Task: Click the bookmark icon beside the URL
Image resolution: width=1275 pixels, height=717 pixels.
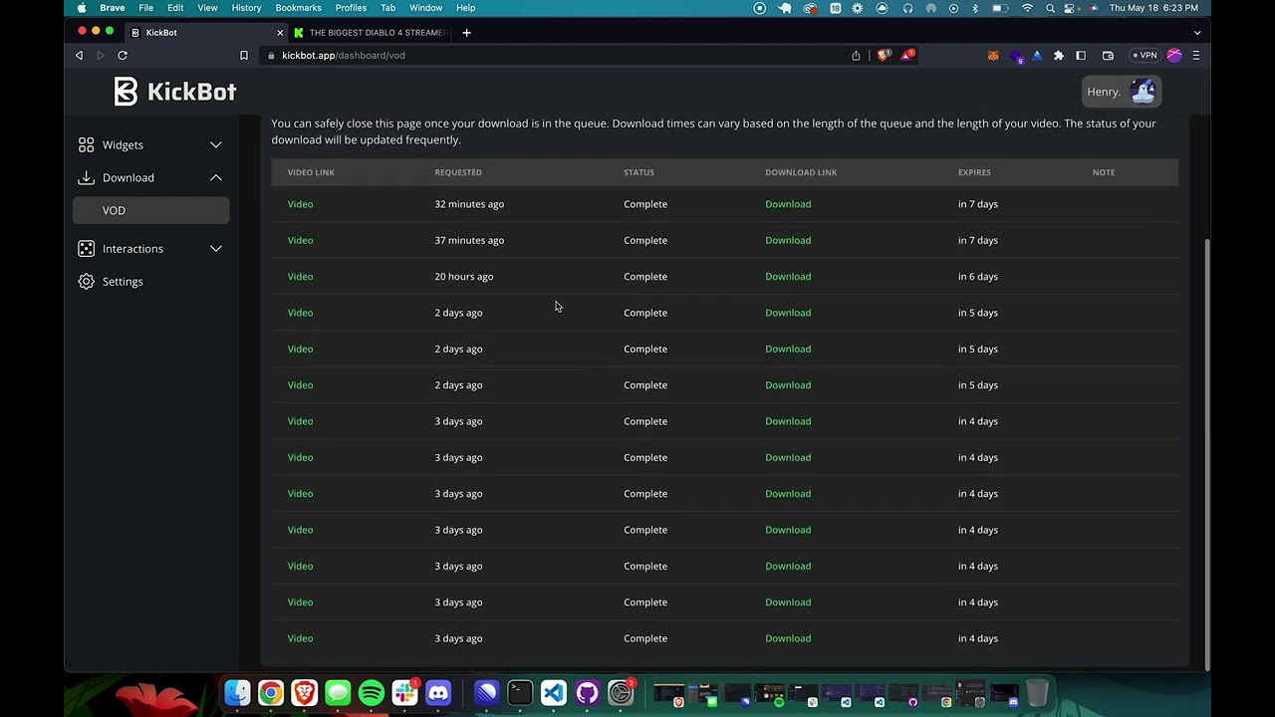Action: [244, 56]
